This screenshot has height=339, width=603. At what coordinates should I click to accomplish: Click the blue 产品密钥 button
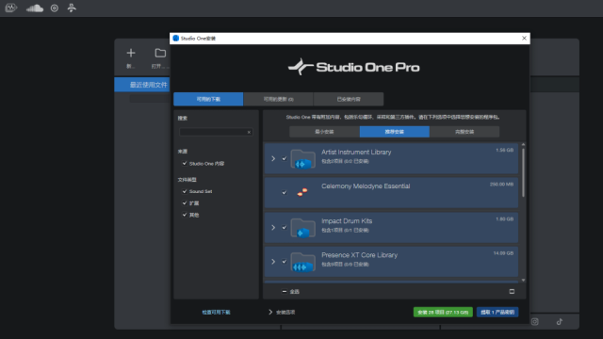[x=497, y=312]
